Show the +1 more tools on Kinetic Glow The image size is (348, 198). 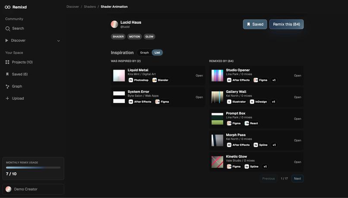(265, 166)
